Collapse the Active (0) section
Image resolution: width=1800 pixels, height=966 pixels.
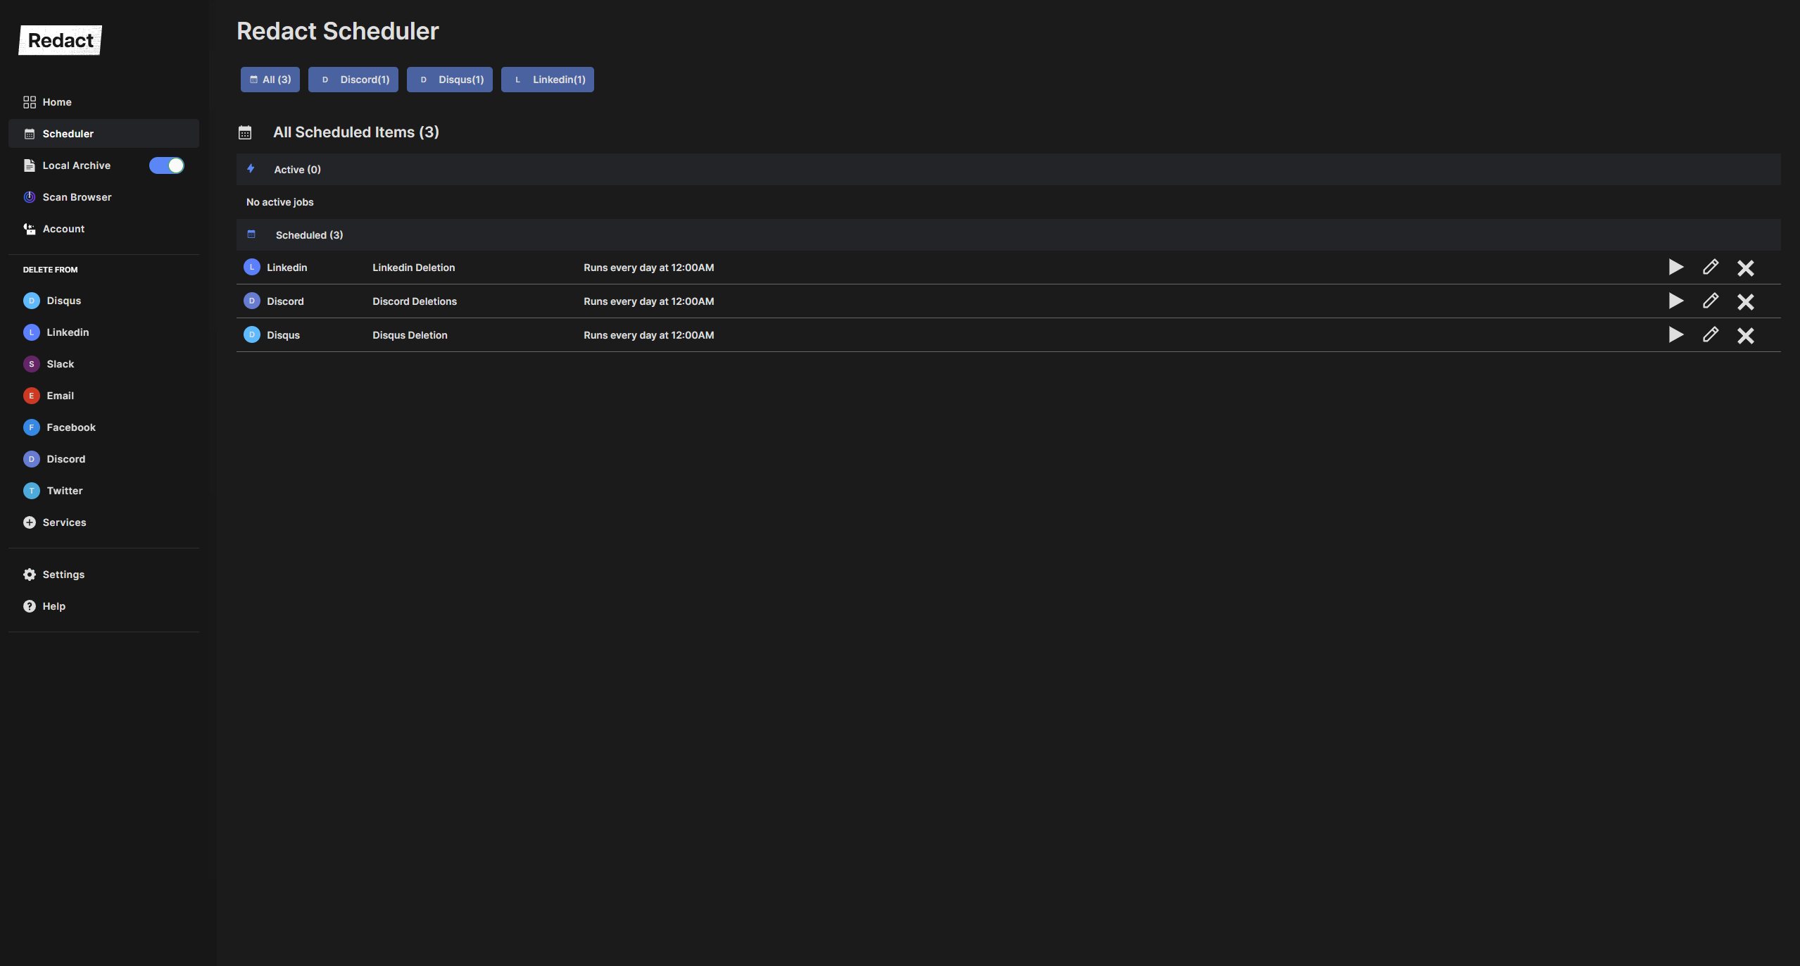(x=297, y=170)
